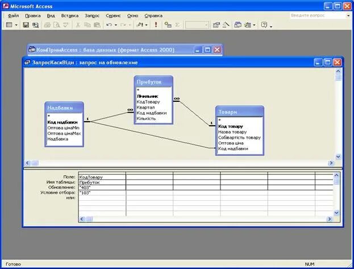Click the Cut scissors icon
The image size is (354, 269).
78,24
